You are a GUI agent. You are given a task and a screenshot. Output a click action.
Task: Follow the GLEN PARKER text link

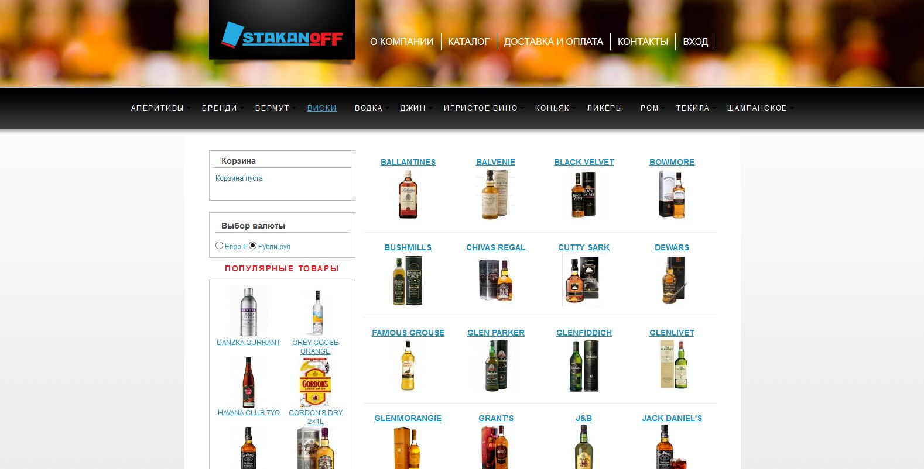click(x=496, y=333)
